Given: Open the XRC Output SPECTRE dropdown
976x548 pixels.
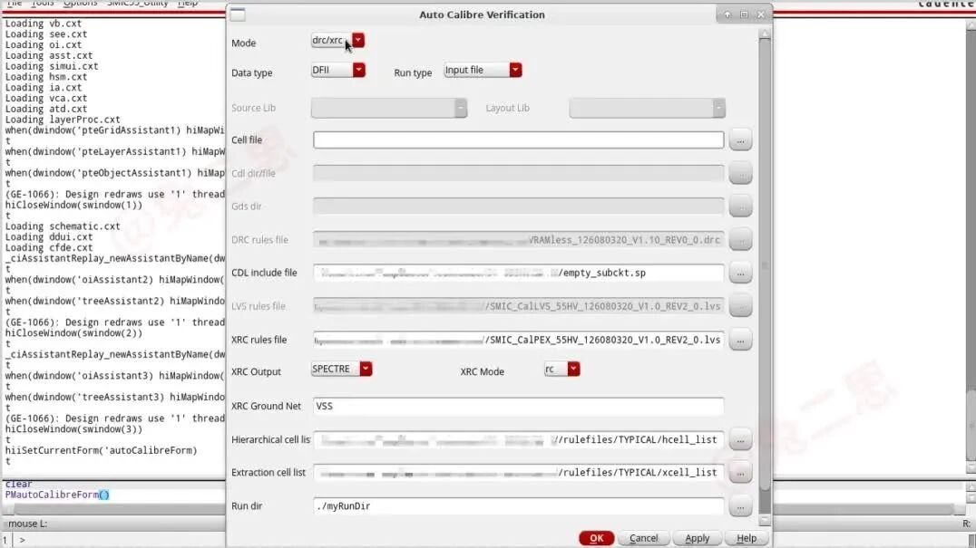Looking at the screenshot, I should coord(341,369).
